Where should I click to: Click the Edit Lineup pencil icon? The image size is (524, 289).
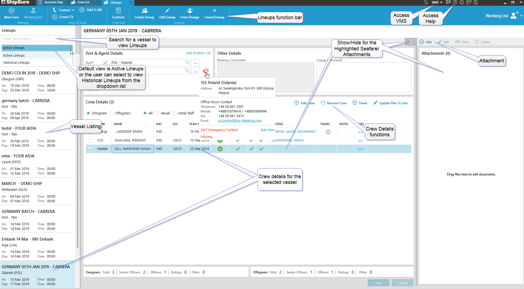point(167,11)
